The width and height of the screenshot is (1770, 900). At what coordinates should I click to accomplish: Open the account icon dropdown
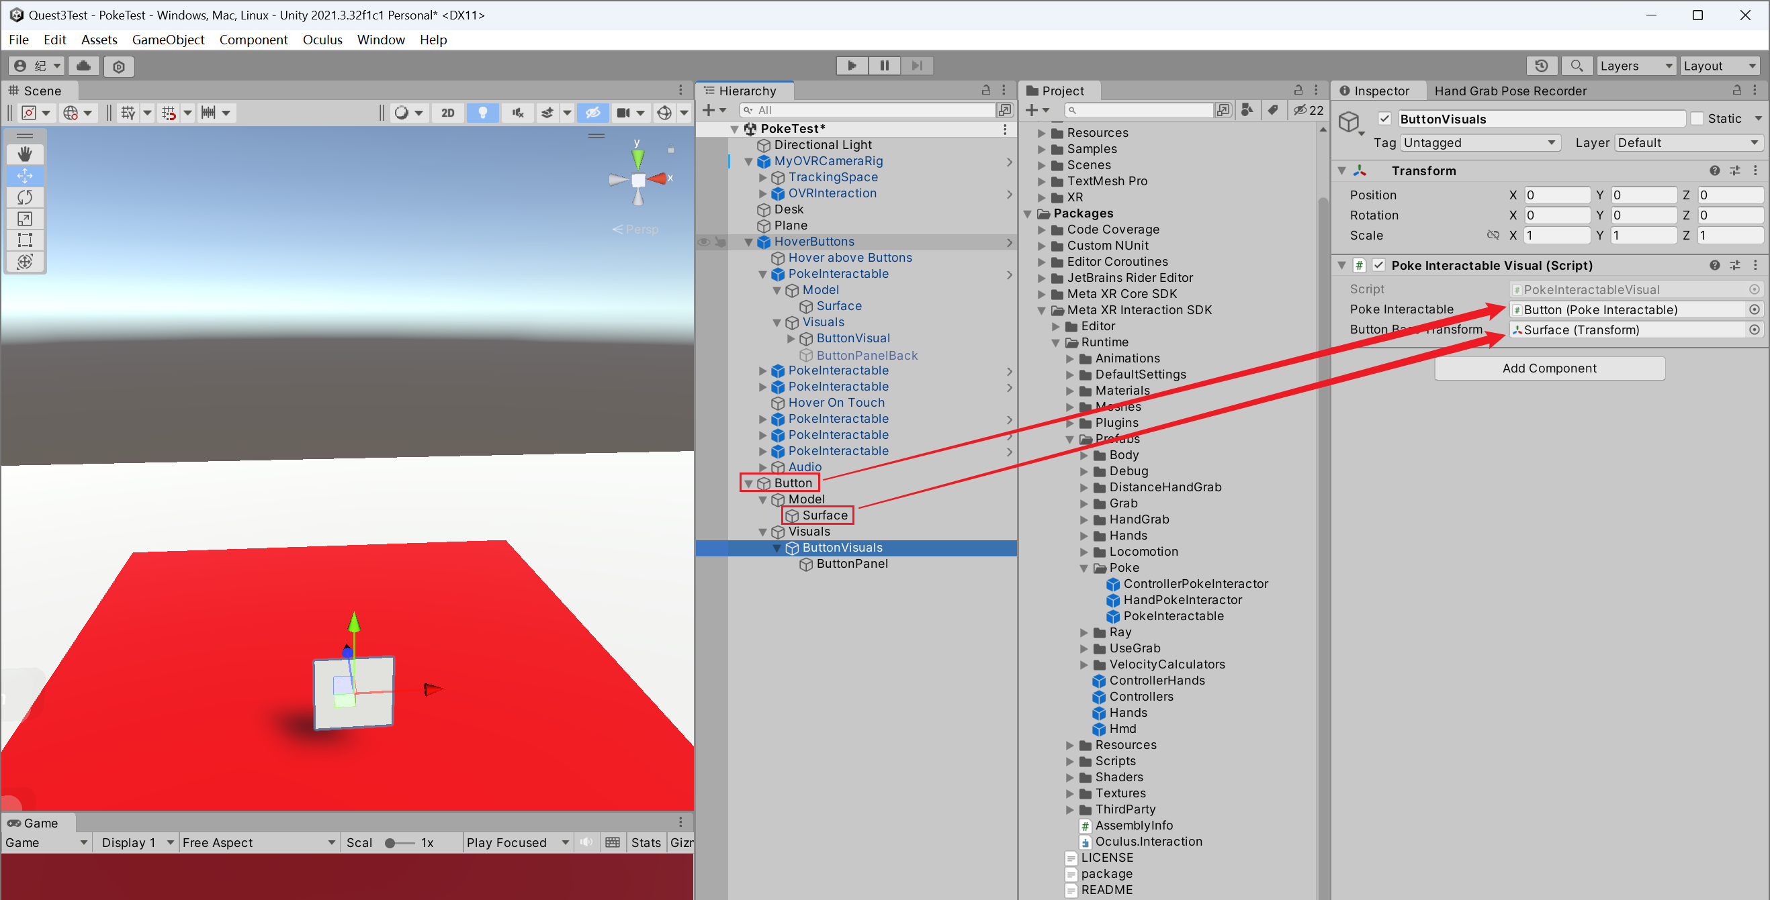coord(38,66)
